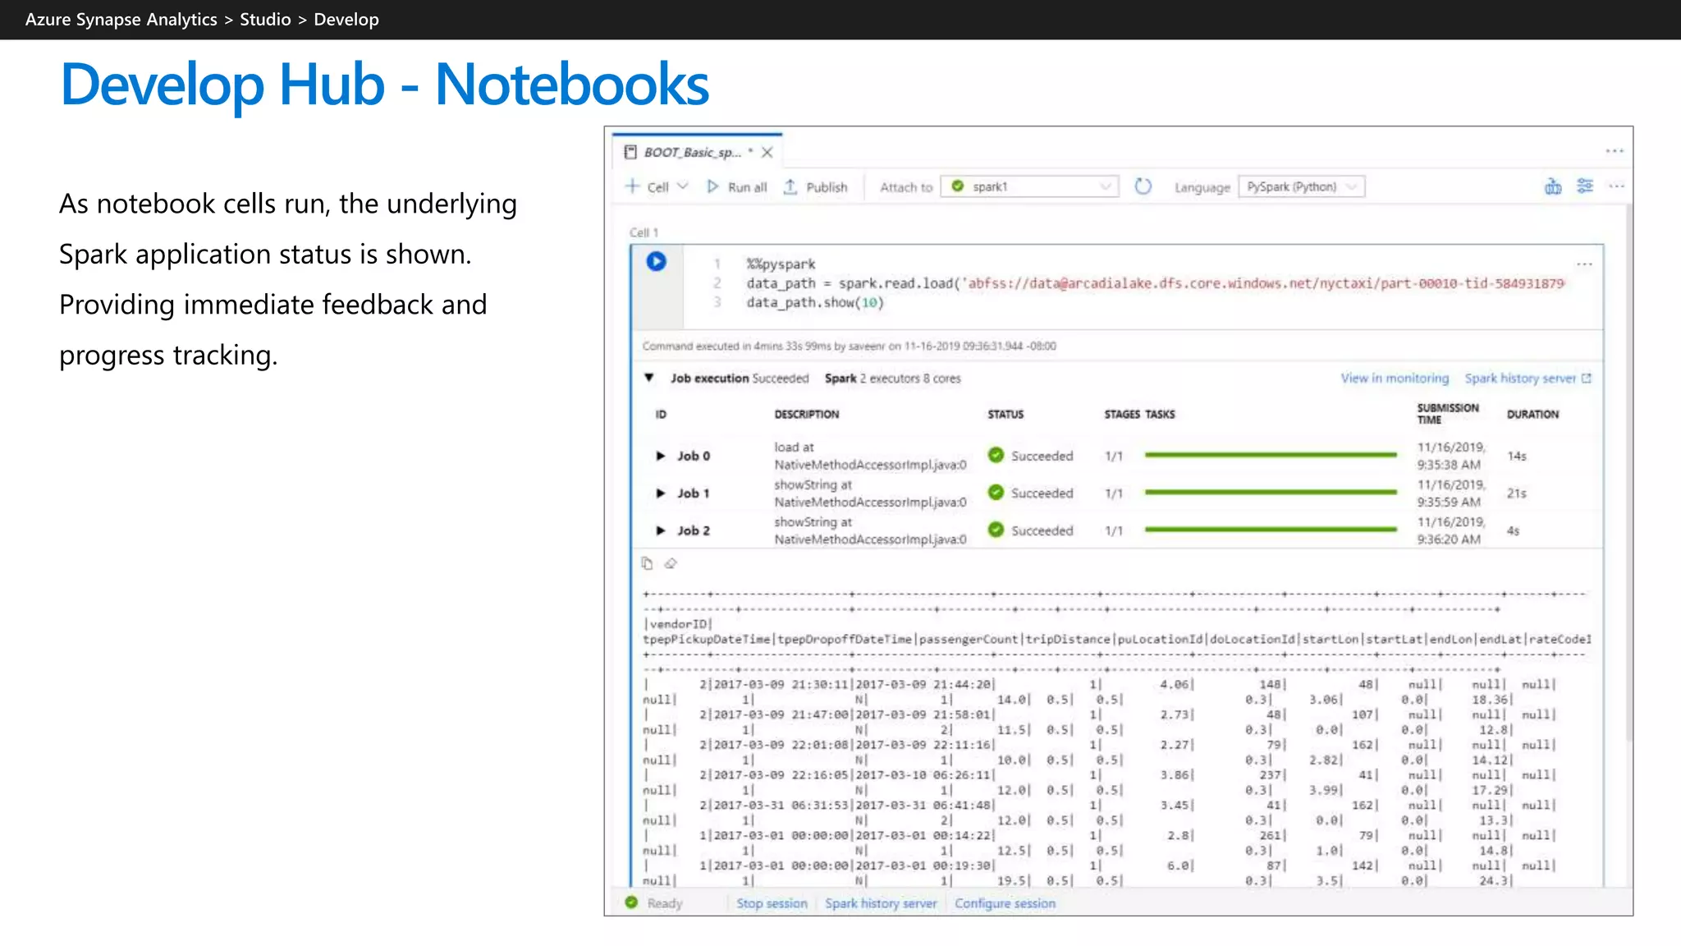Click the Job 1 Succeeded check icon

click(996, 493)
